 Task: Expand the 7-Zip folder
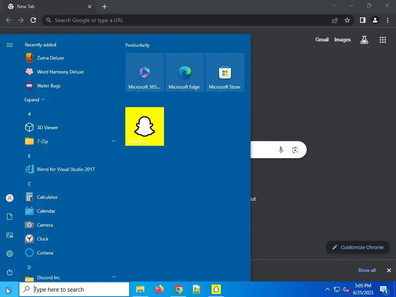click(x=114, y=141)
